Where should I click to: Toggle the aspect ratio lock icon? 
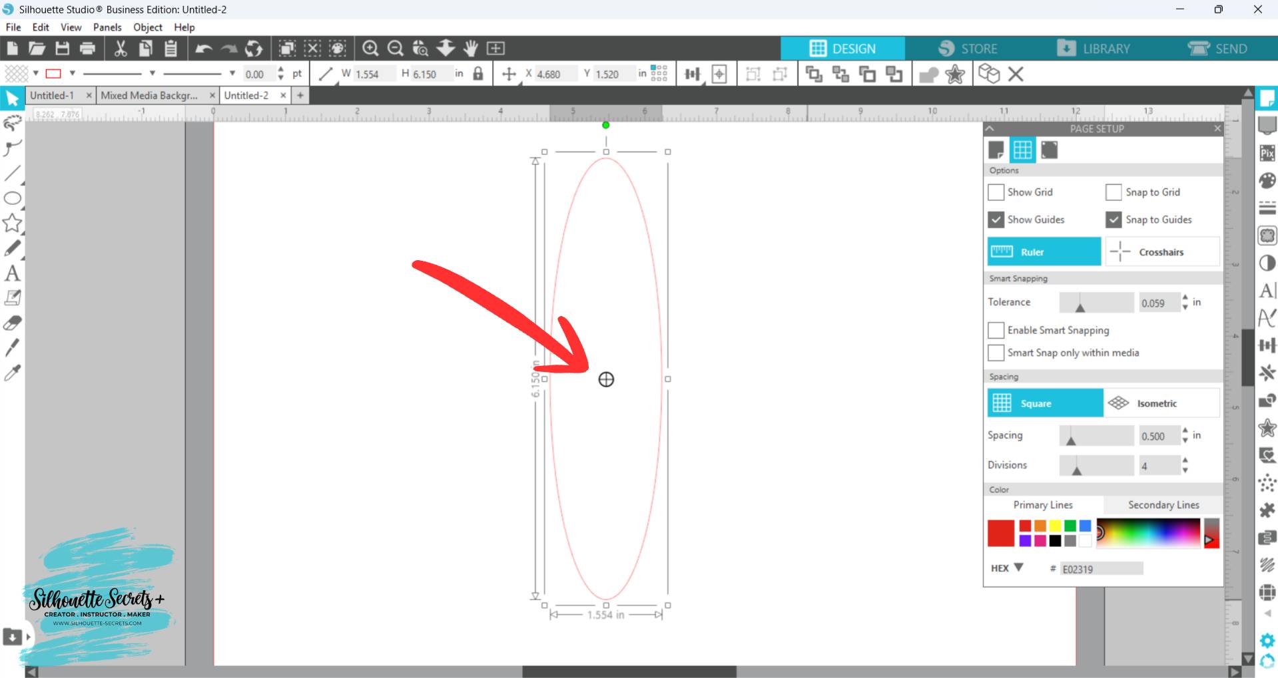478,74
